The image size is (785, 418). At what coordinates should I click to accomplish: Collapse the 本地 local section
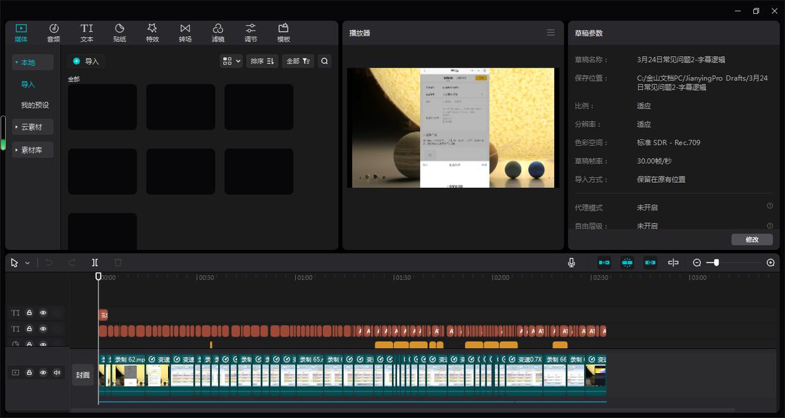pyautogui.click(x=33, y=62)
